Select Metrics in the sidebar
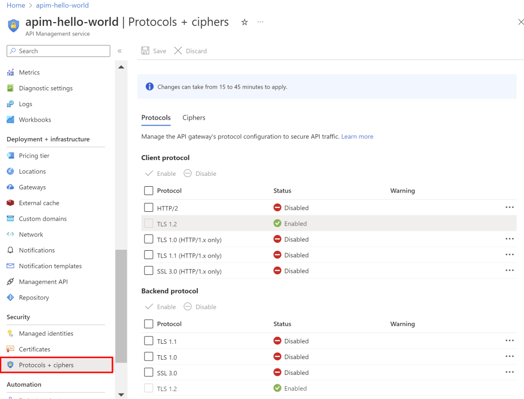This screenshot has height=399, width=524. click(29, 72)
